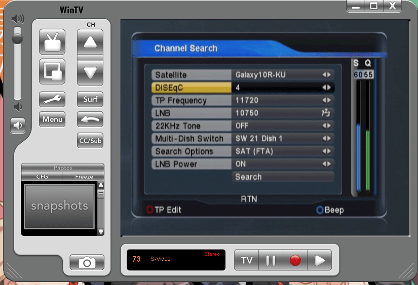This screenshot has width=418, height=285.
Task: Select the LNB Power row label
Action: pyautogui.click(x=192, y=164)
